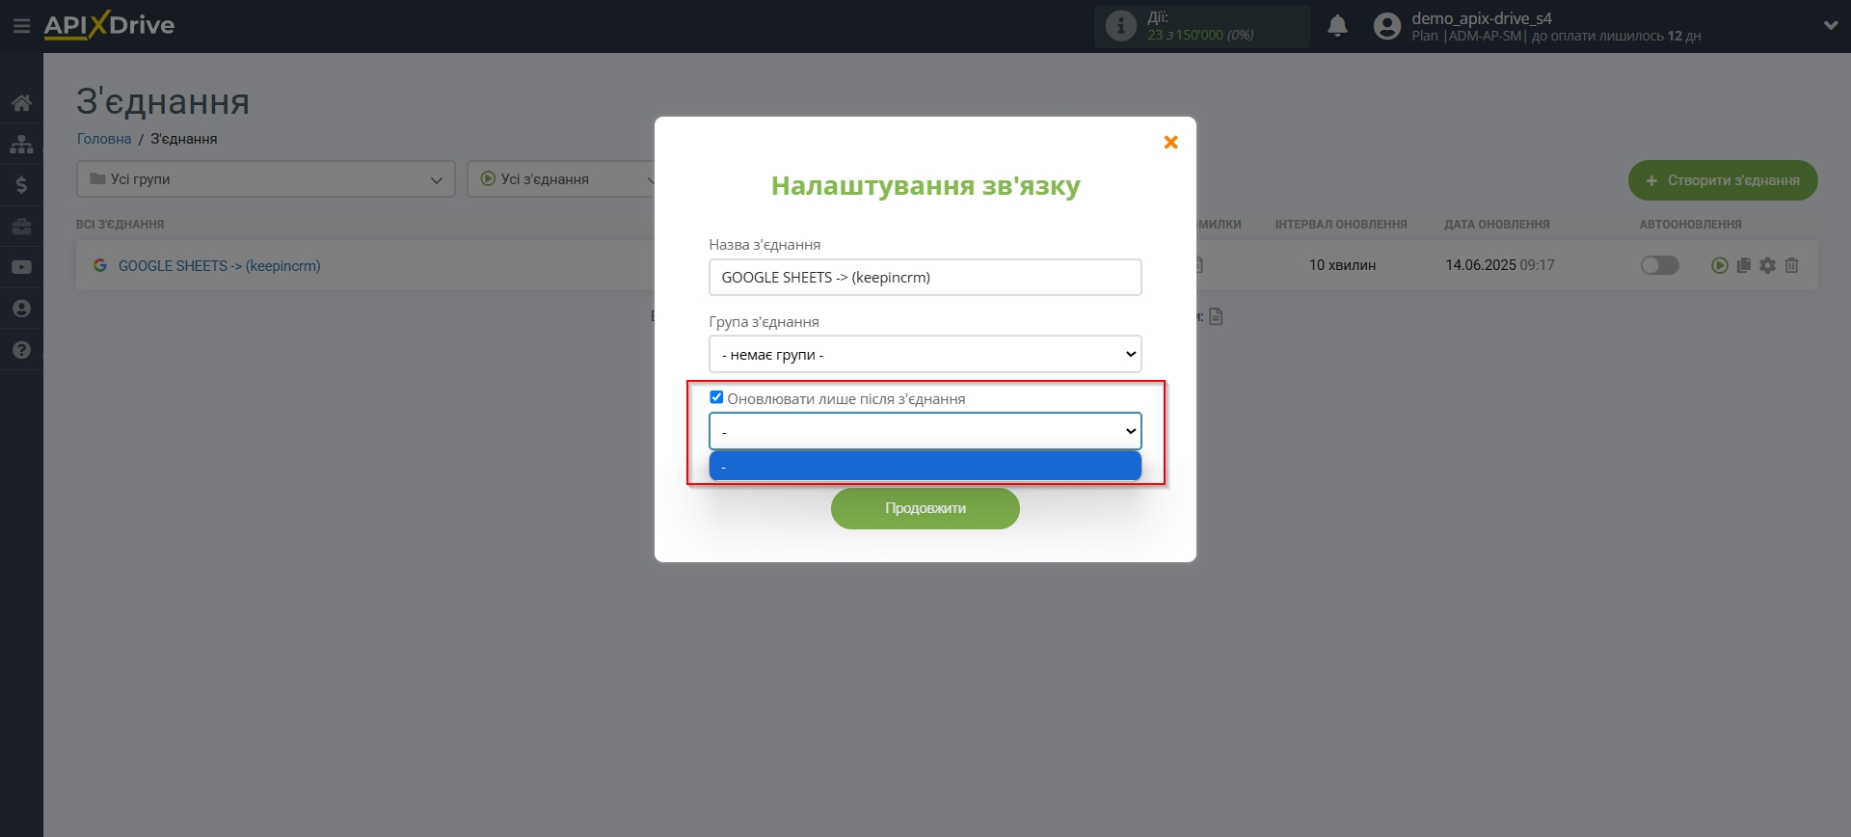Click the Продовжити button
Viewport: 1851px width, 837px height.
[925, 508]
